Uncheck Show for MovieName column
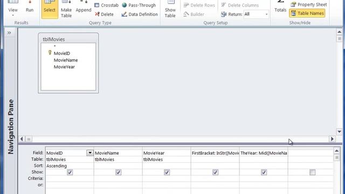Viewport: 345px width, 194px height. pyautogui.click(x=118, y=172)
